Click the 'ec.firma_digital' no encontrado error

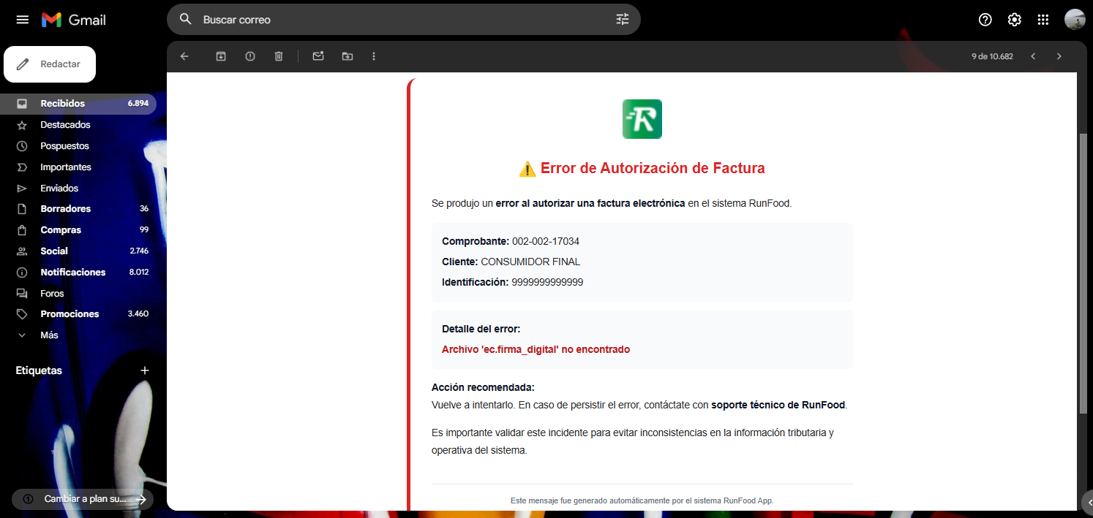[536, 350]
